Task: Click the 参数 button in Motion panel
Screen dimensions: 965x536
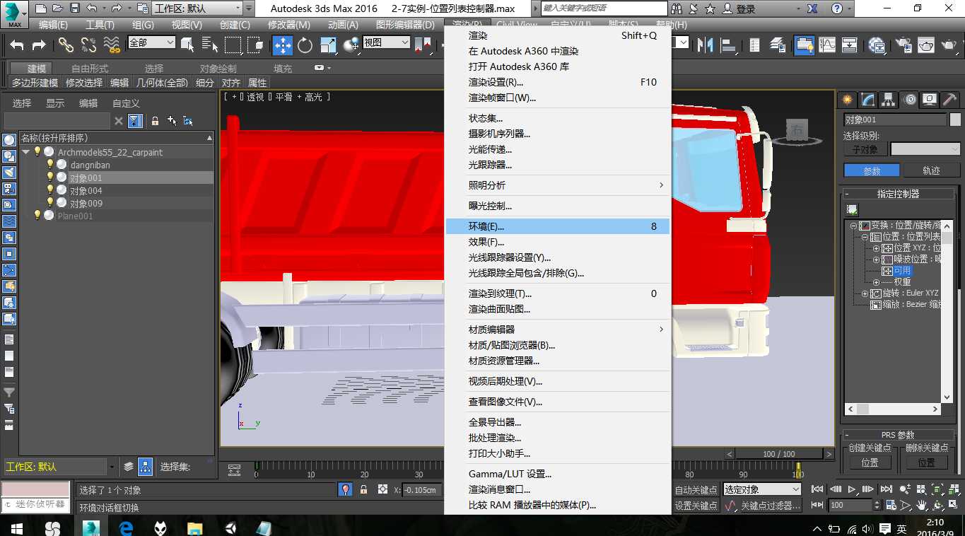Action: point(872,170)
